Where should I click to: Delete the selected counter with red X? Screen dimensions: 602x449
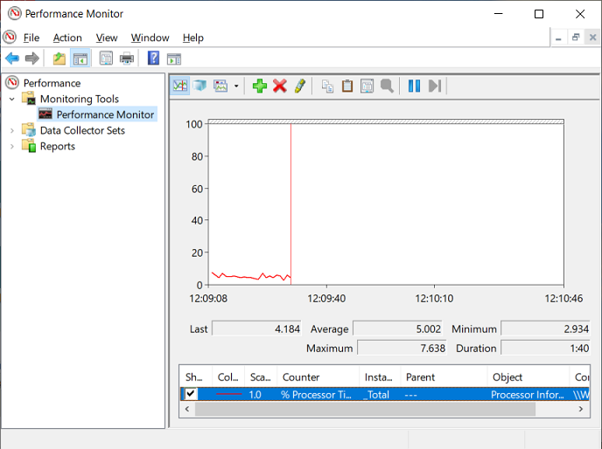coord(280,86)
